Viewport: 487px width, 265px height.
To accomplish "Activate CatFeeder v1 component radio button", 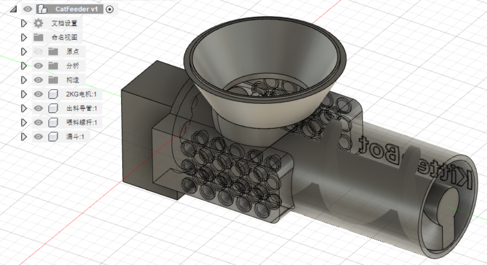I will click(x=110, y=9).
